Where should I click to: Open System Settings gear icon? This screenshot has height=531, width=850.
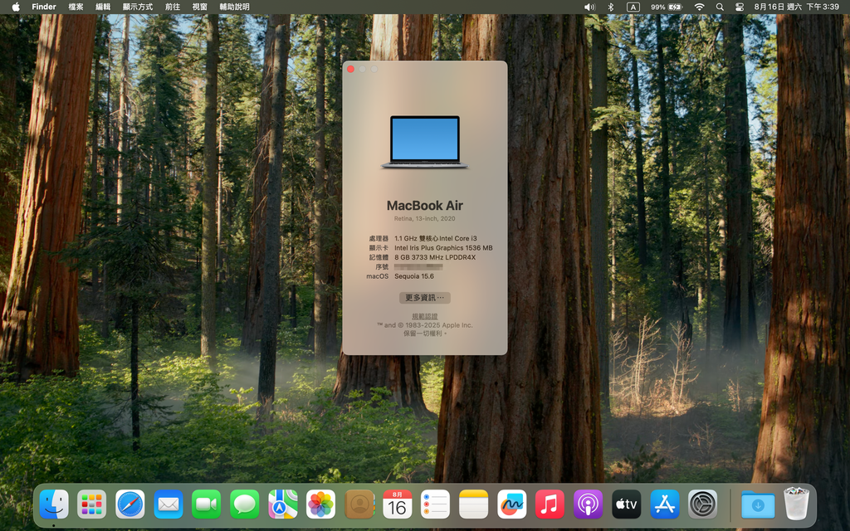[x=702, y=504]
